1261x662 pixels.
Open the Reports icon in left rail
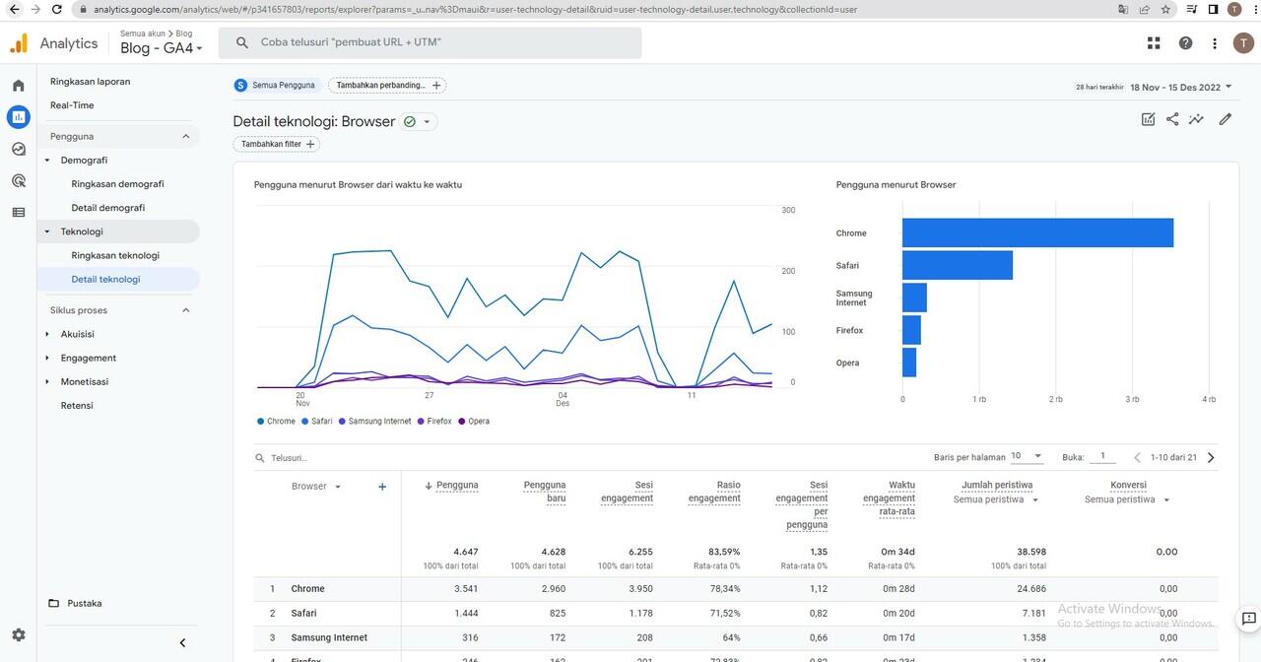[18, 117]
